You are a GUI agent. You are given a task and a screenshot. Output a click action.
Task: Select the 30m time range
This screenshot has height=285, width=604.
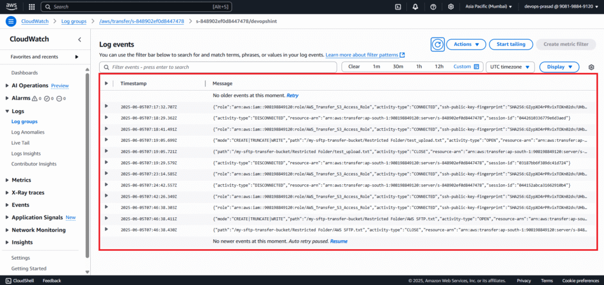(x=398, y=67)
